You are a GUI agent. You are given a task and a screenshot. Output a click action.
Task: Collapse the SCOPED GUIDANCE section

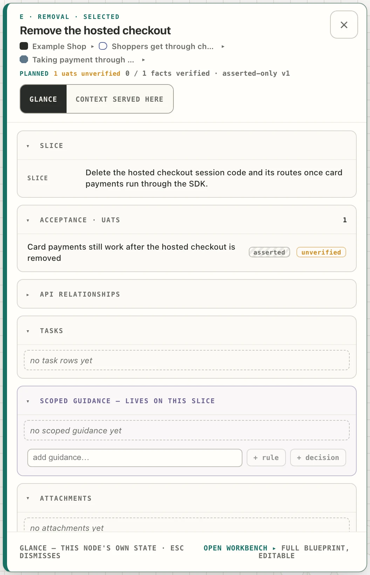point(187,401)
